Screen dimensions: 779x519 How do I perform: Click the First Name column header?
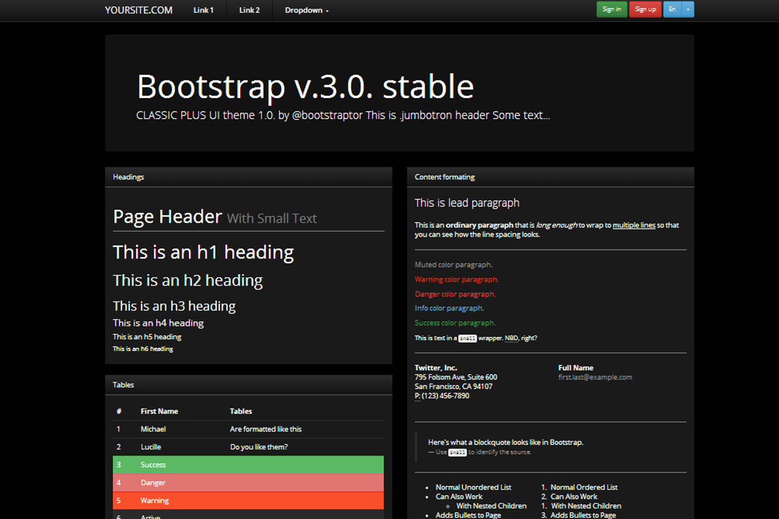point(159,411)
